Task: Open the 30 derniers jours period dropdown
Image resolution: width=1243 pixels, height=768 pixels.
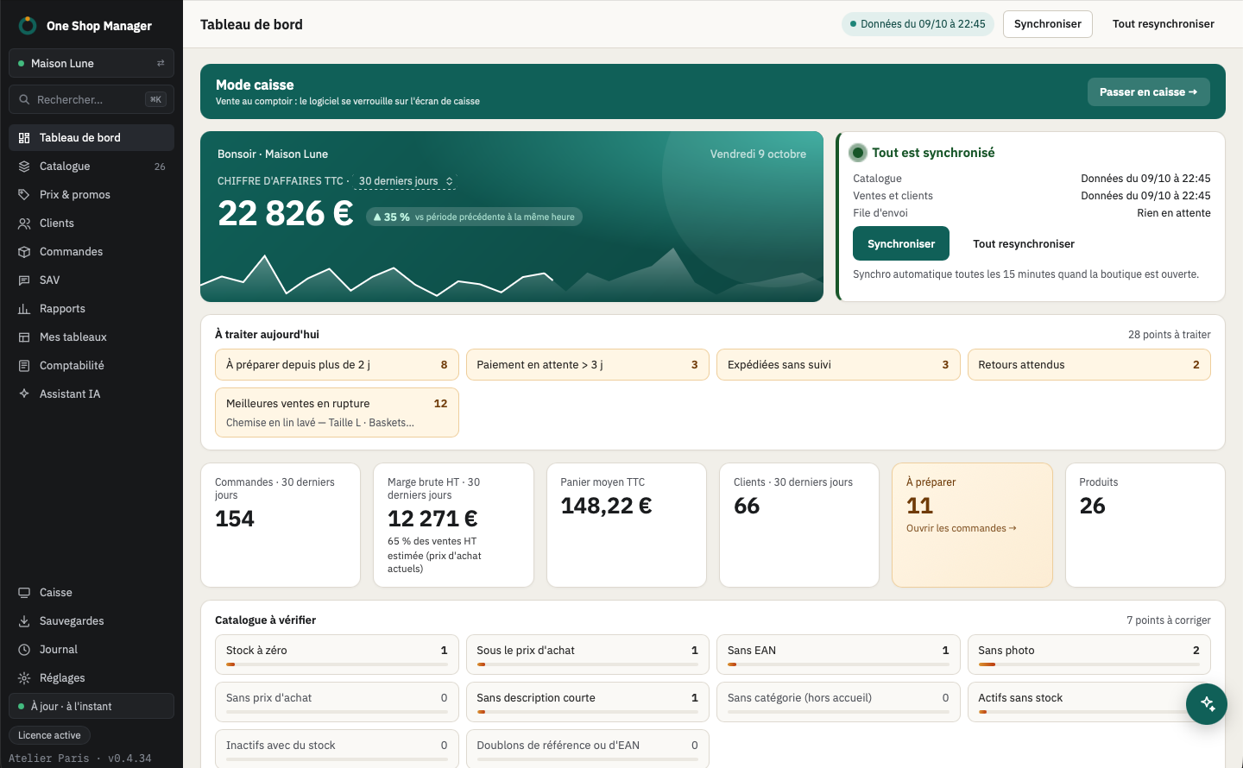Action: pos(405,181)
